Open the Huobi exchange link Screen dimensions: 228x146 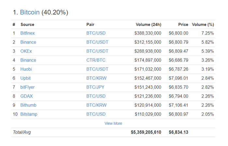point(26,69)
